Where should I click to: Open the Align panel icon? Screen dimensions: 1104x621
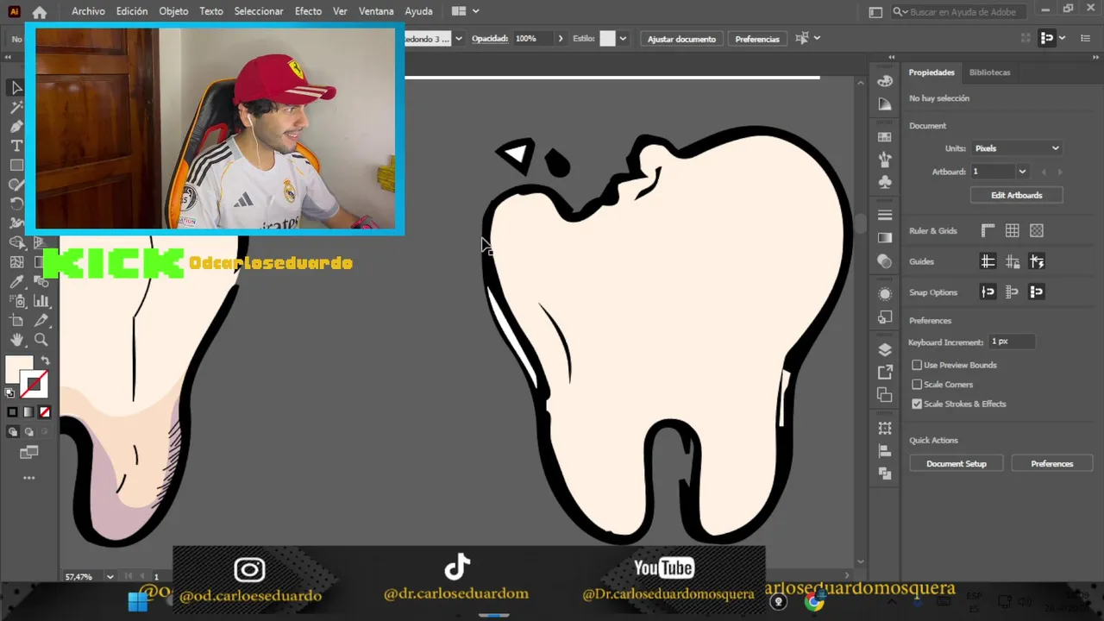coord(885,451)
